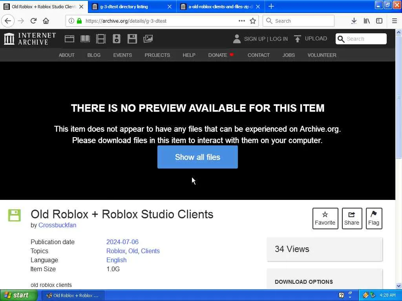The width and height of the screenshot is (402, 301).
Task: Focus the Internet Archive search field
Action: [x=361, y=39]
